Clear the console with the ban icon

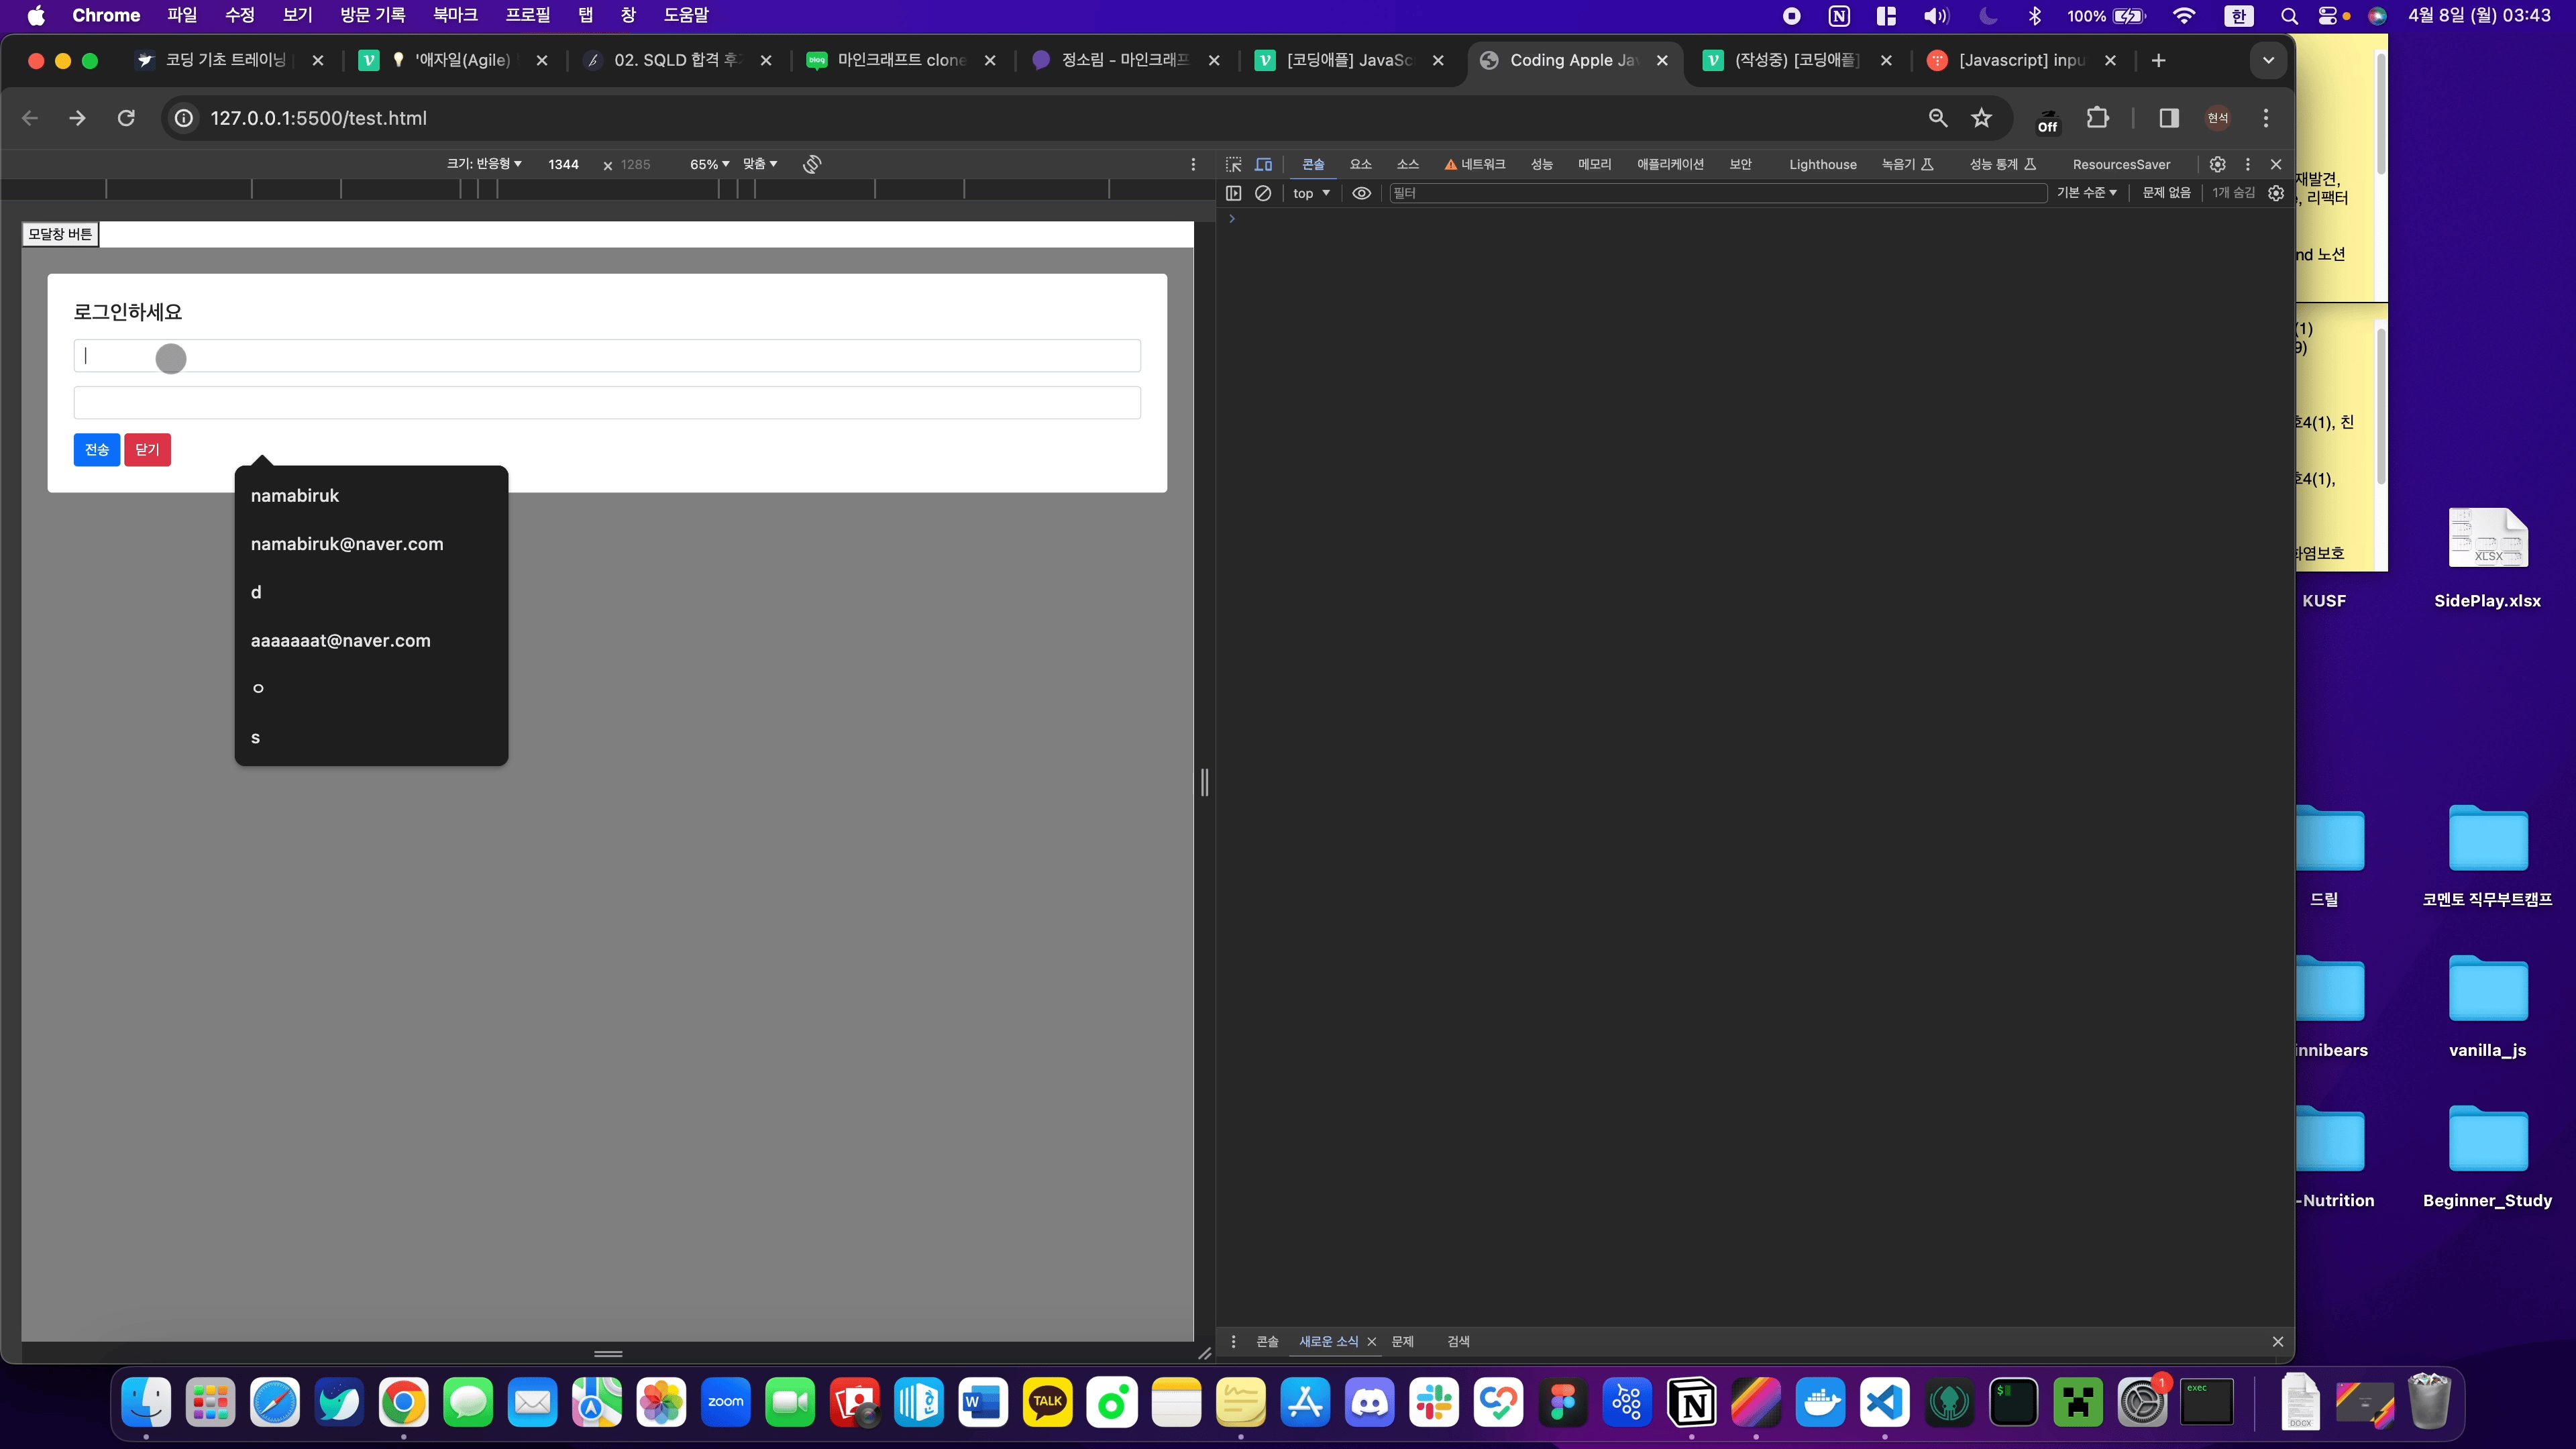pyautogui.click(x=1263, y=193)
